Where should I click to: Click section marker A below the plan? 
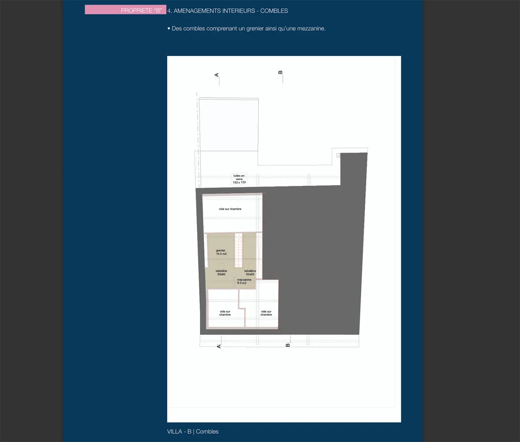coord(219,346)
